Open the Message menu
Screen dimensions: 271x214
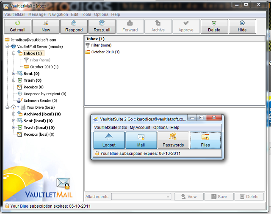tap(37, 14)
